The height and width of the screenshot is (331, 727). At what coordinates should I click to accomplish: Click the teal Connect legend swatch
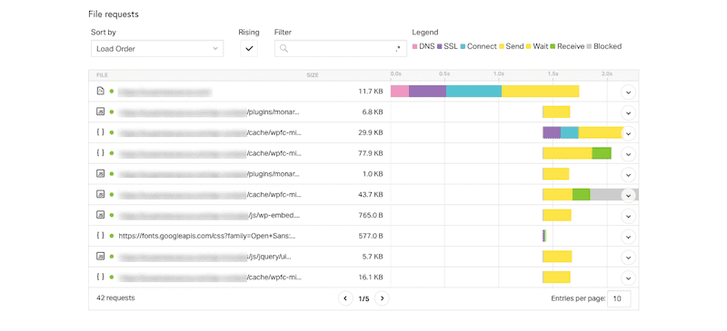(463, 47)
